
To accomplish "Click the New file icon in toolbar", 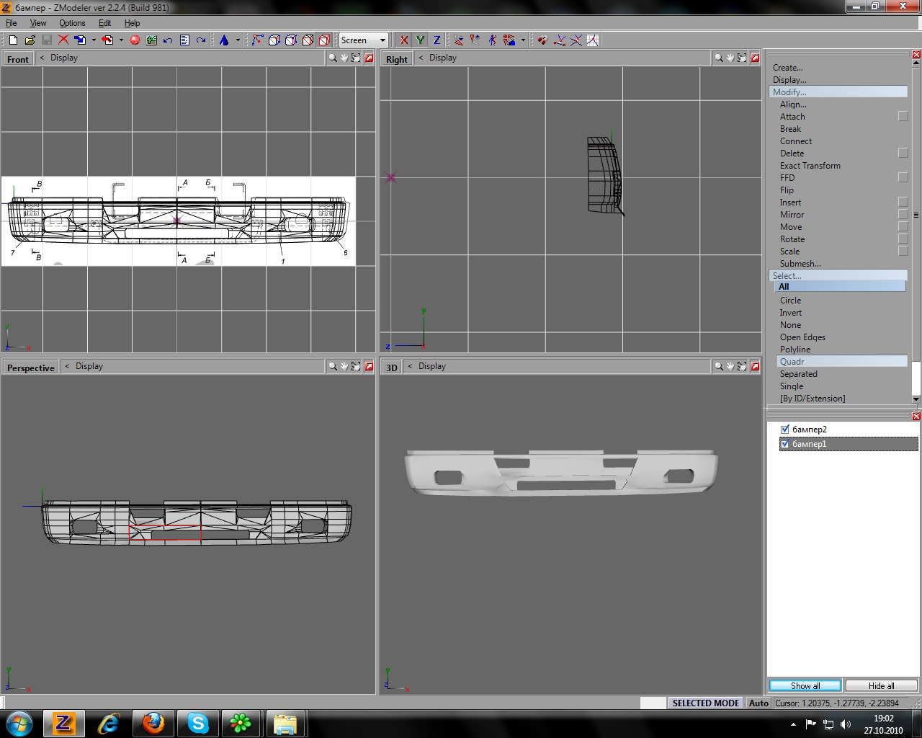I will (13, 40).
